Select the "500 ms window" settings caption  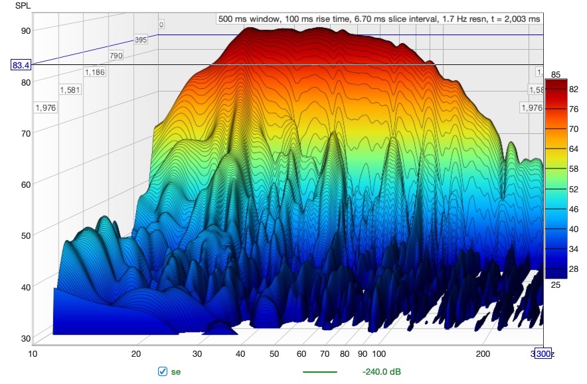(379, 19)
